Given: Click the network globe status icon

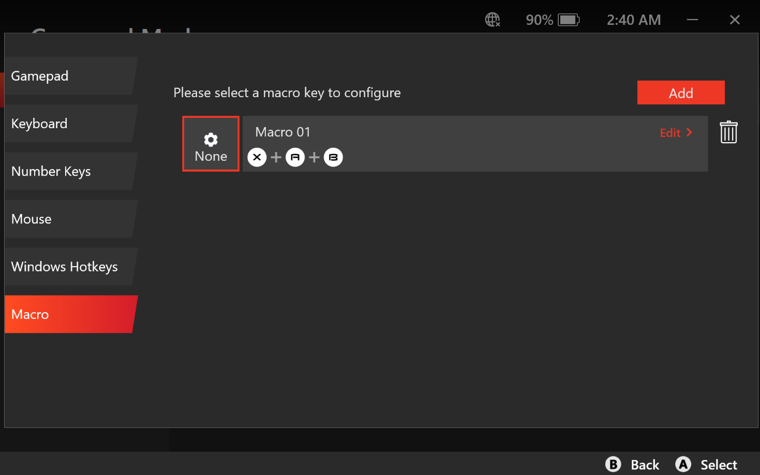Looking at the screenshot, I should click(x=492, y=20).
